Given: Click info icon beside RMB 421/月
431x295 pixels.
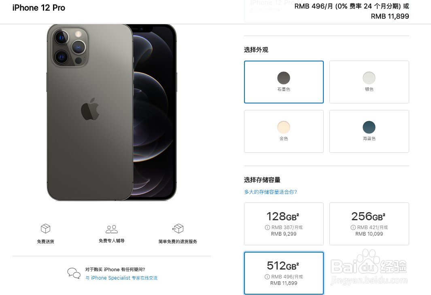Looking at the screenshot, I should coord(353,227).
